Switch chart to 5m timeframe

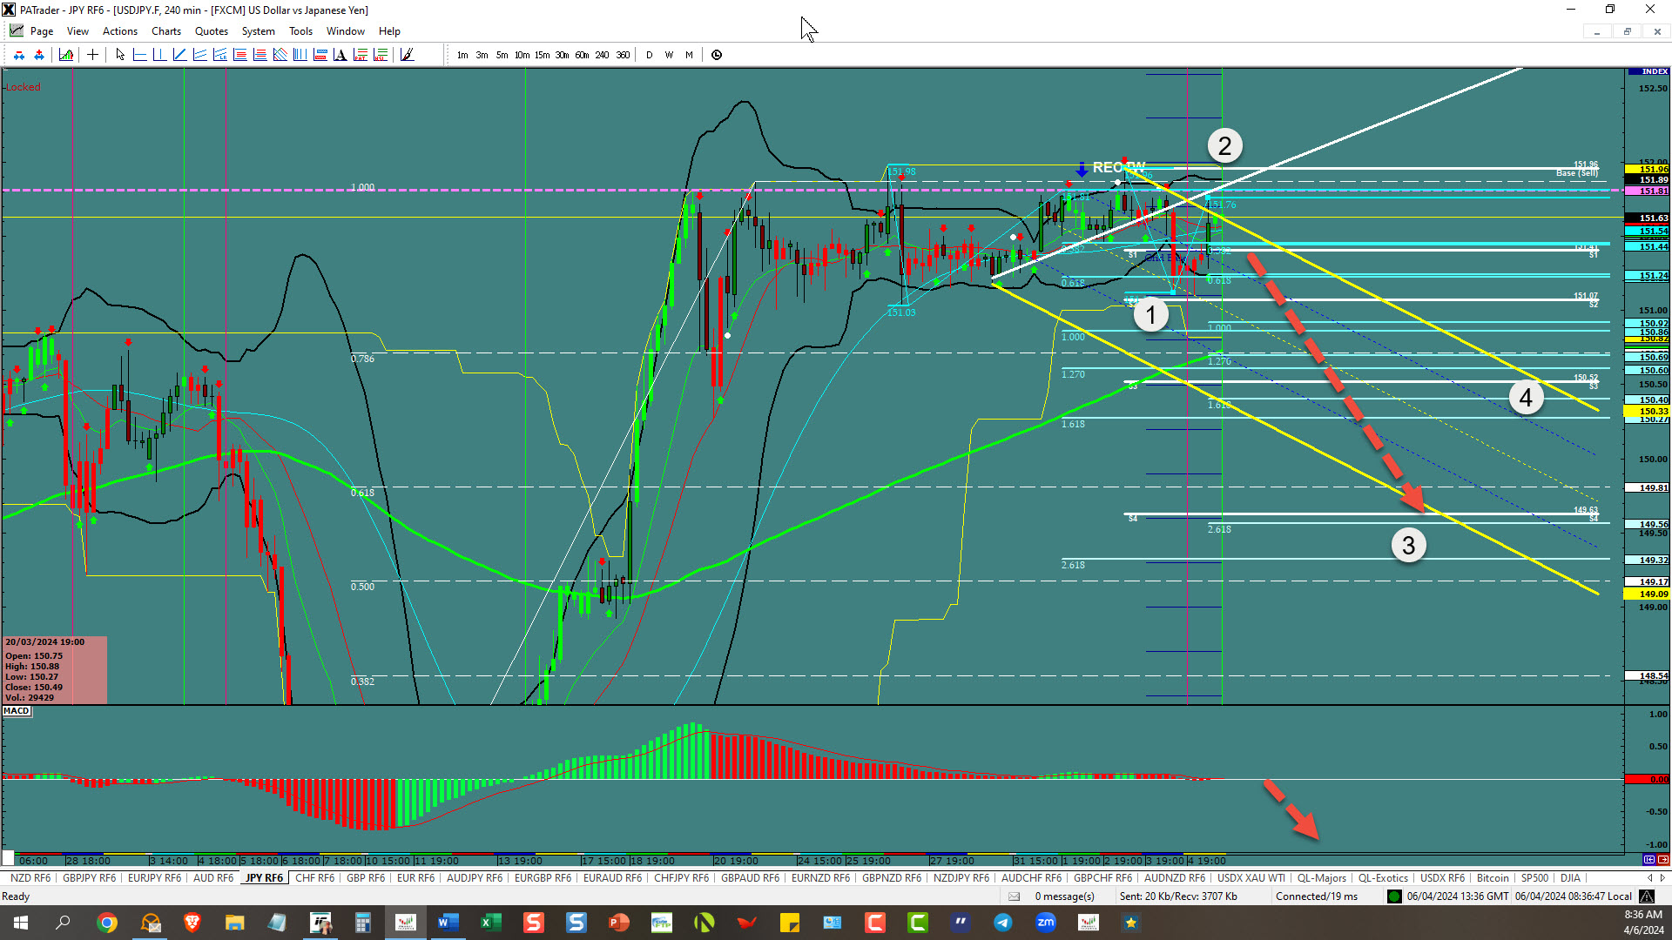[502, 55]
